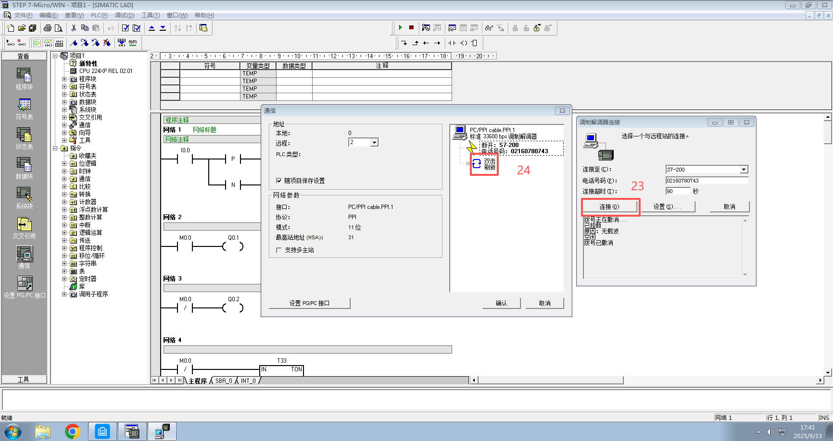
Task: Open the PLC(P) menu
Action: tap(99, 15)
